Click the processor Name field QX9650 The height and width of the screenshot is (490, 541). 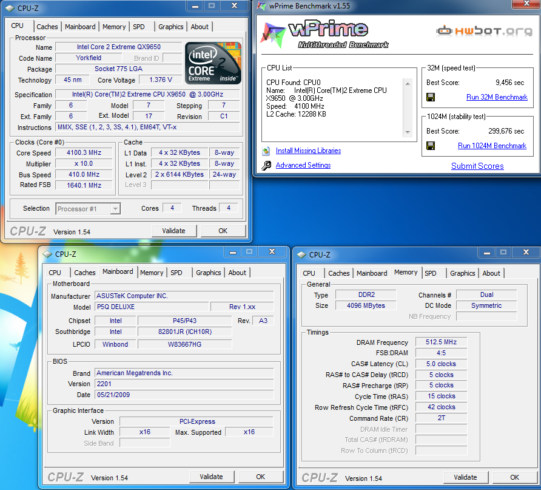coord(119,47)
